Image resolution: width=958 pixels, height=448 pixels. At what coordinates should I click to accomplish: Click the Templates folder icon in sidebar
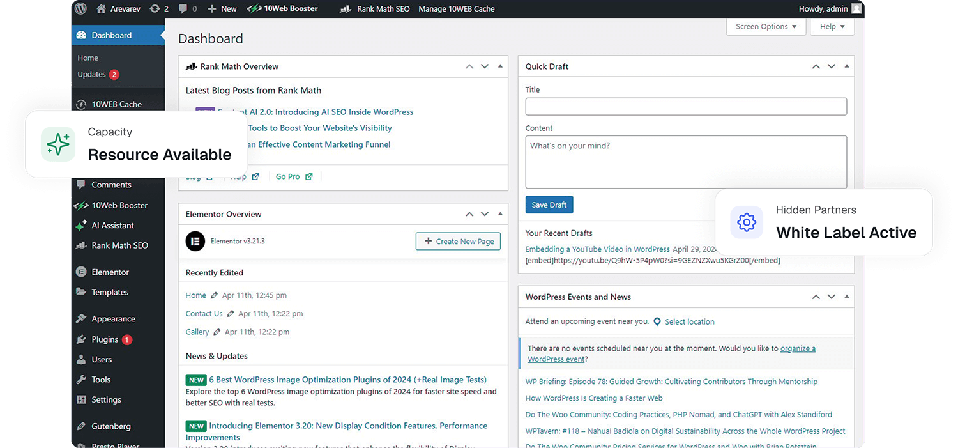[81, 292]
